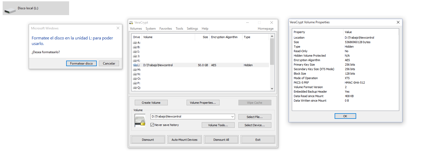The width and height of the screenshot is (425, 163).
Task: Select drive O: icon in VeraCrypt list
Action: (x=135, y=79)
